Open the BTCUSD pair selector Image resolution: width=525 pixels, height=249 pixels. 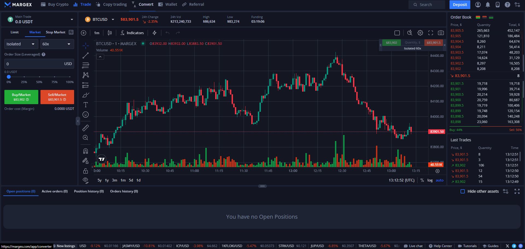coord(100,19)
